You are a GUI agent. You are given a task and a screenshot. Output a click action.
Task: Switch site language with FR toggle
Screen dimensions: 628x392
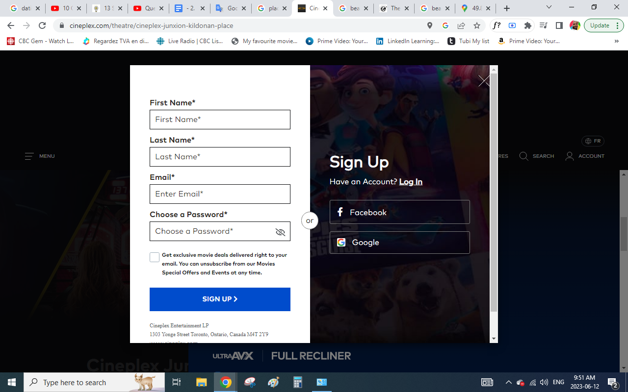[x=593, y=141]
